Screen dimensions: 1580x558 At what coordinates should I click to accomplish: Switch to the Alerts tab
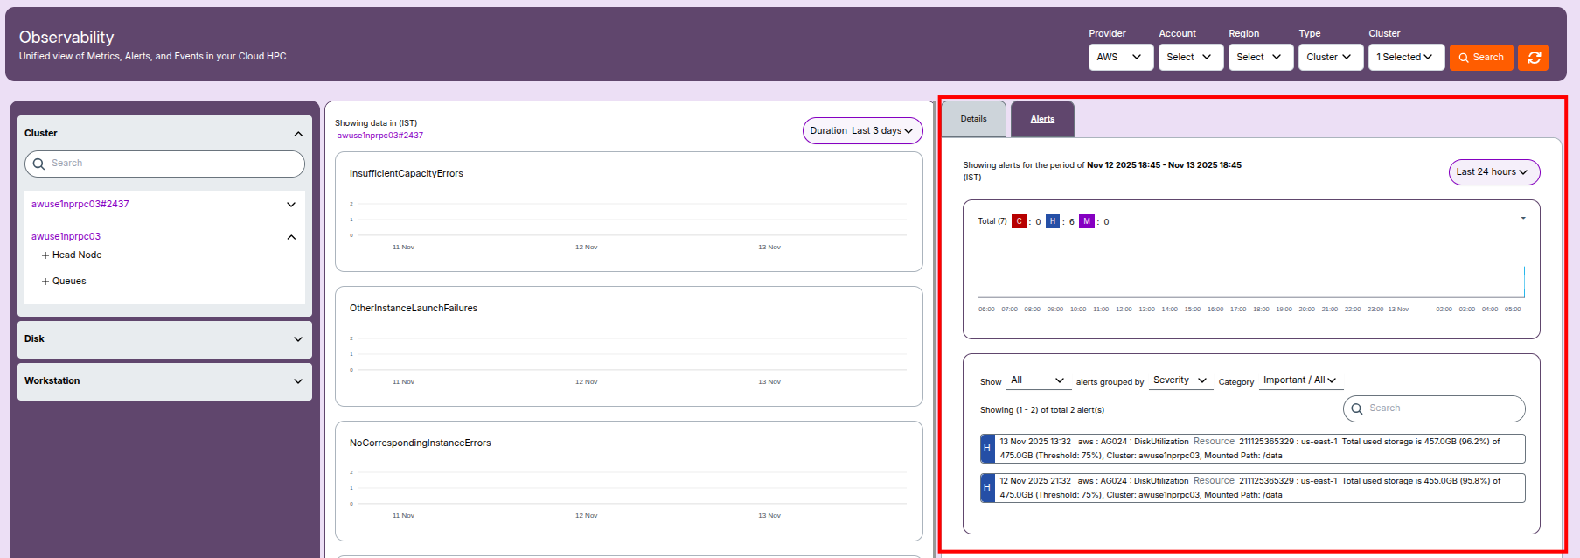(1042, 119)
